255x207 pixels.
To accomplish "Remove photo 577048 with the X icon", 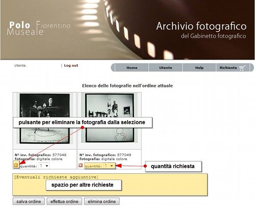I will pyautogui.click(x=16, y=165).
